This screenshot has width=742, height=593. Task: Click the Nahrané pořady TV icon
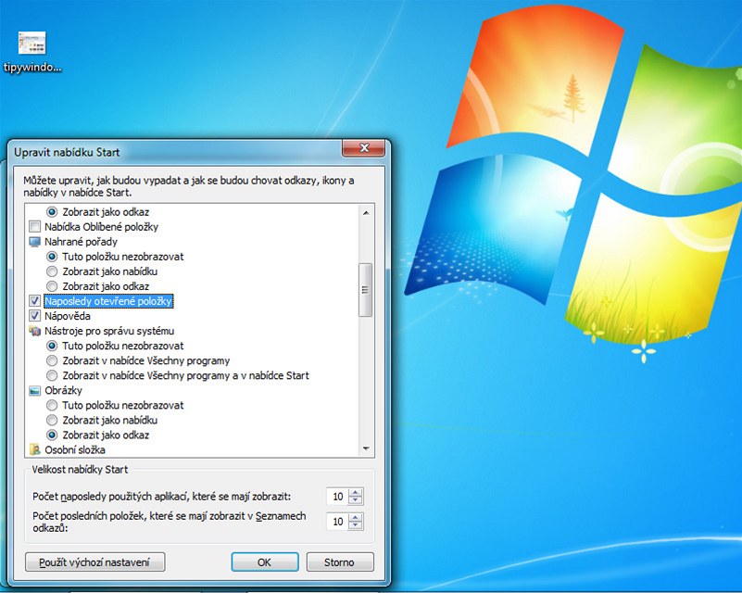click(35, 242)
